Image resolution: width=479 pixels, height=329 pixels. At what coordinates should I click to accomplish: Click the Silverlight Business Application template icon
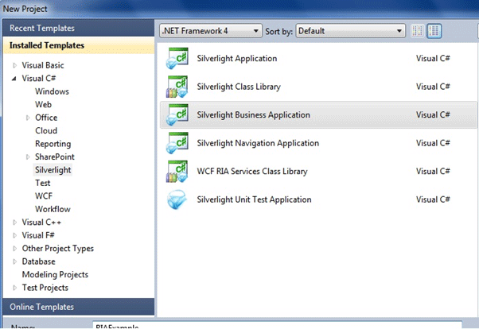177,114
